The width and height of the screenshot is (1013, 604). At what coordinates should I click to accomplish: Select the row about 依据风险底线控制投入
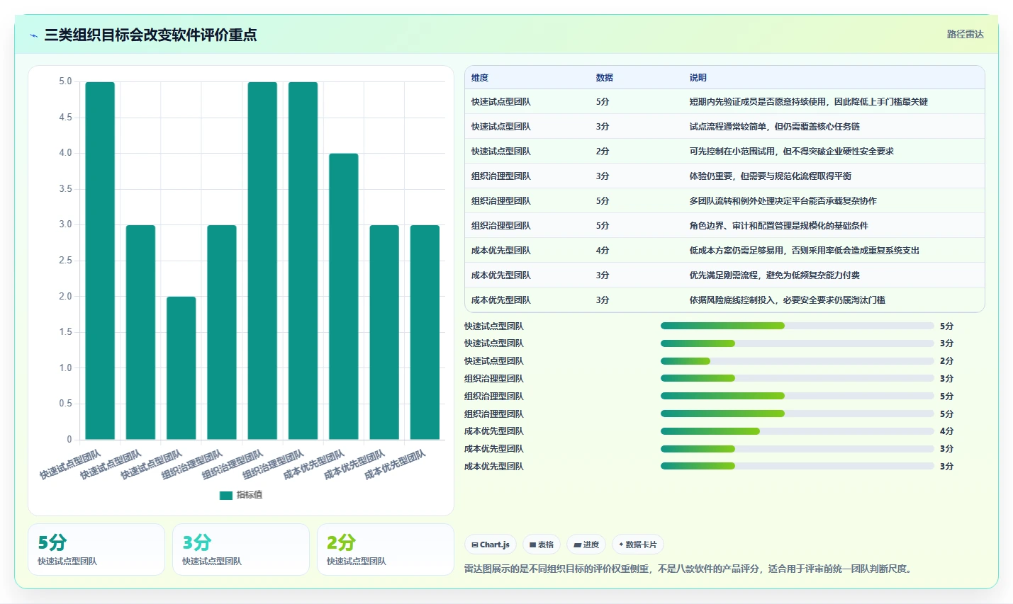[x=724, y=300]
